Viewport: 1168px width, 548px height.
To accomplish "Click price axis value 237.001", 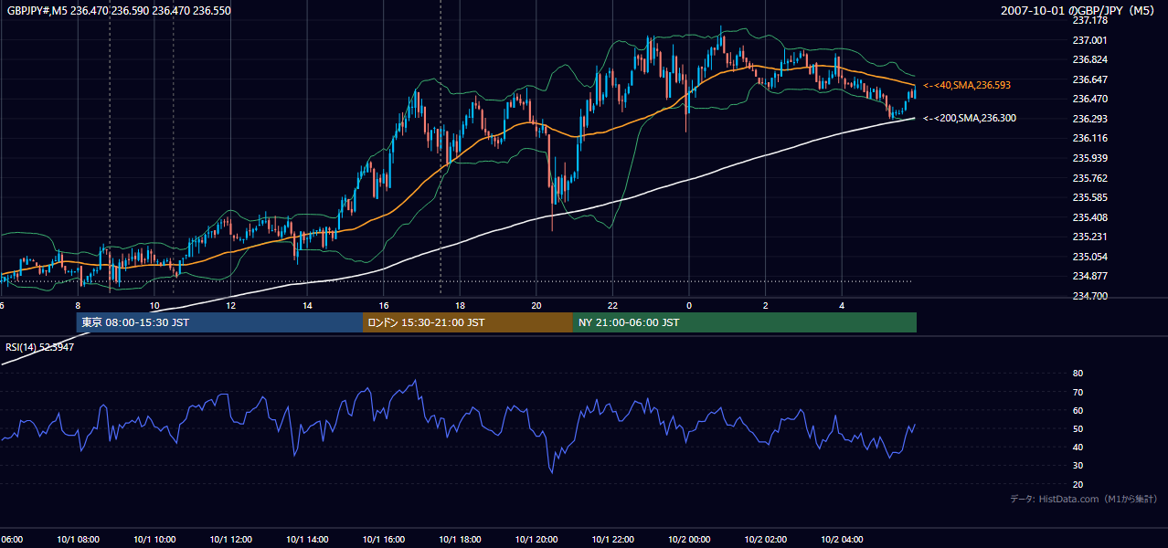I will click(1089, 40).
